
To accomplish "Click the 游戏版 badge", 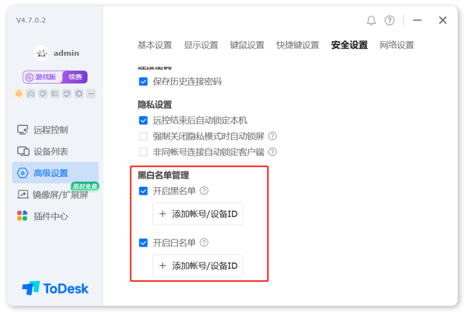I will tap(42, 77).
